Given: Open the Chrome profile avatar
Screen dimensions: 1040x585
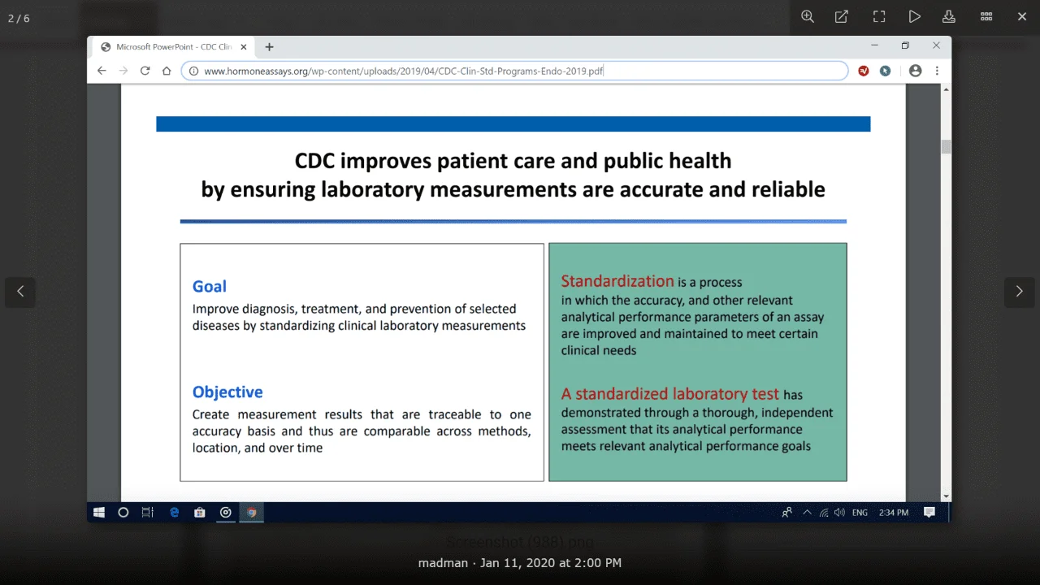Looking at the screenshot, I should (916, 71).
